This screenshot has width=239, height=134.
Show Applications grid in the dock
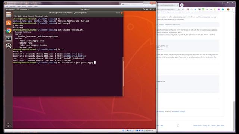tap(9, 125)
